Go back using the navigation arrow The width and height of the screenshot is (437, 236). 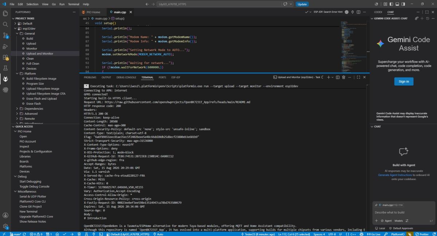point(147,4)
